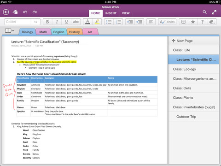Enter full screen with expand arrows
This screenshot has width=221, height=166.
tap(214, 12)
